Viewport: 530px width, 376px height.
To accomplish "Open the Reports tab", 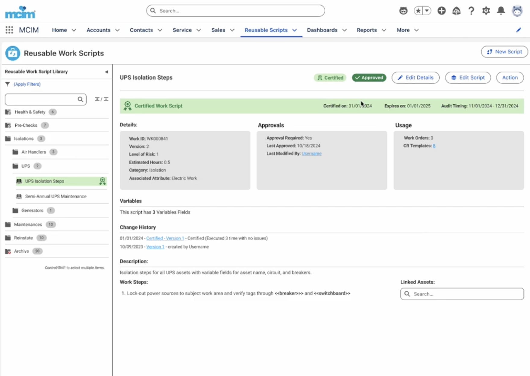I will 367,30.
